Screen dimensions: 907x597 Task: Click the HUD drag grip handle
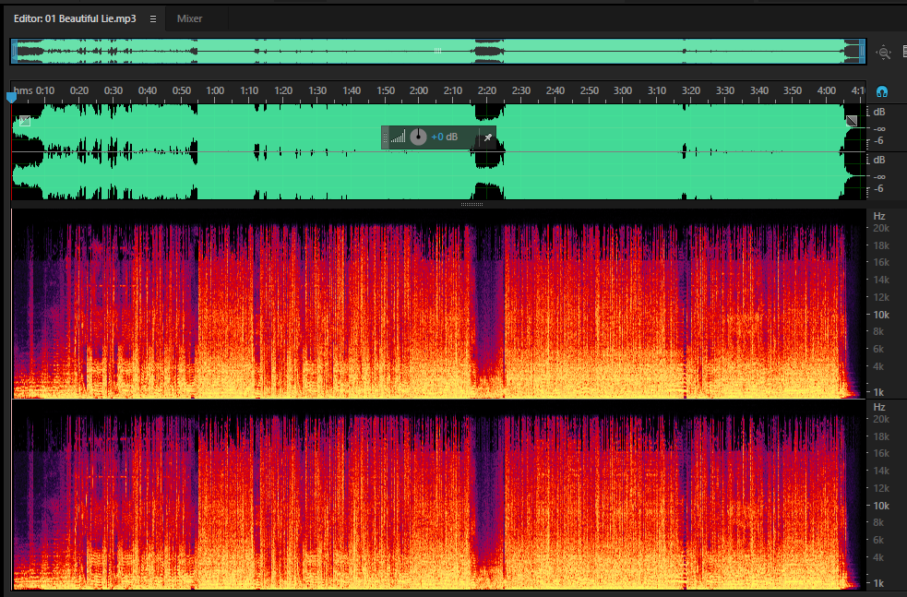coord(386,137)
